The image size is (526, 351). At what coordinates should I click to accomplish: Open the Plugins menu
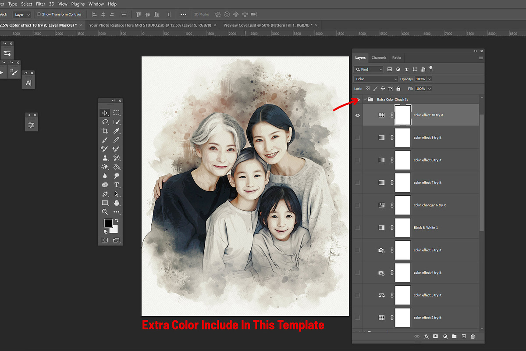[78, 4]
